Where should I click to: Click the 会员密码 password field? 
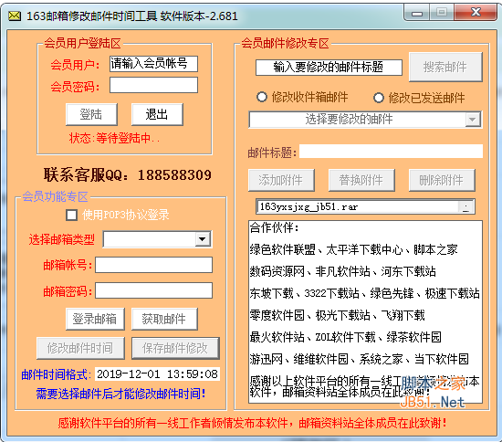pyautogui.click(x=153, y=85)
